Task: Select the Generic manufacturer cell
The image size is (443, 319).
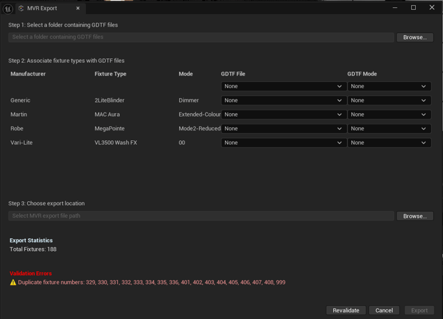Action: pos(20,101)
